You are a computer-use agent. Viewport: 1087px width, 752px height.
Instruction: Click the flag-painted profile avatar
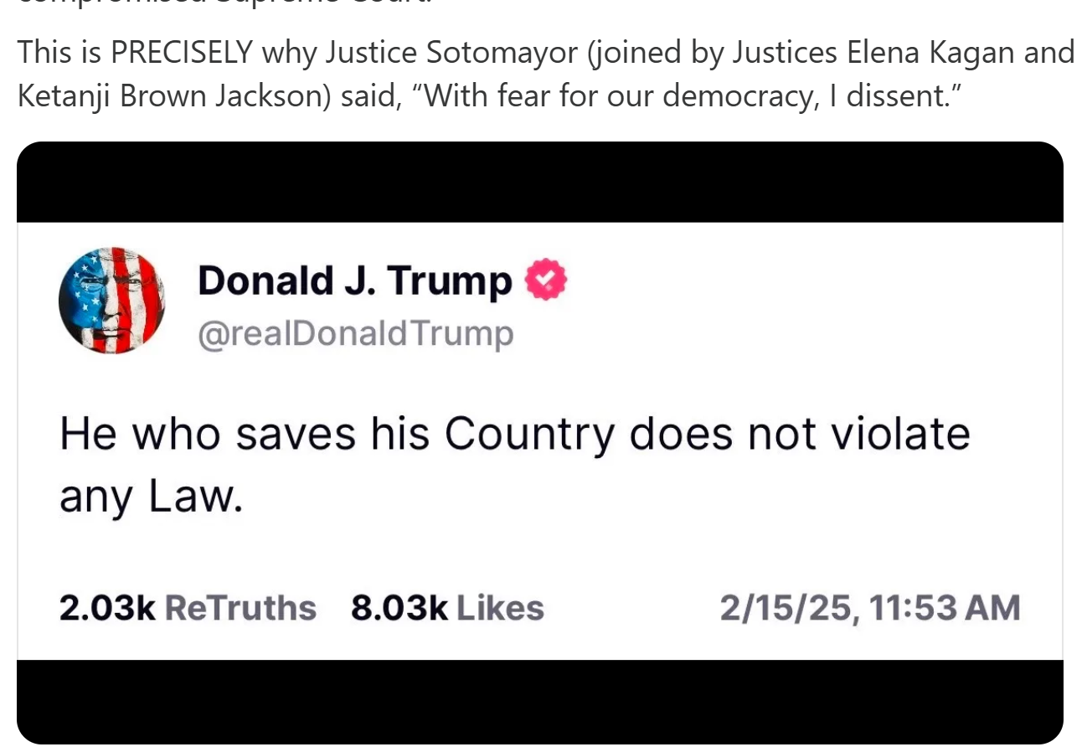pyautogui.click(x=111, y=300)
